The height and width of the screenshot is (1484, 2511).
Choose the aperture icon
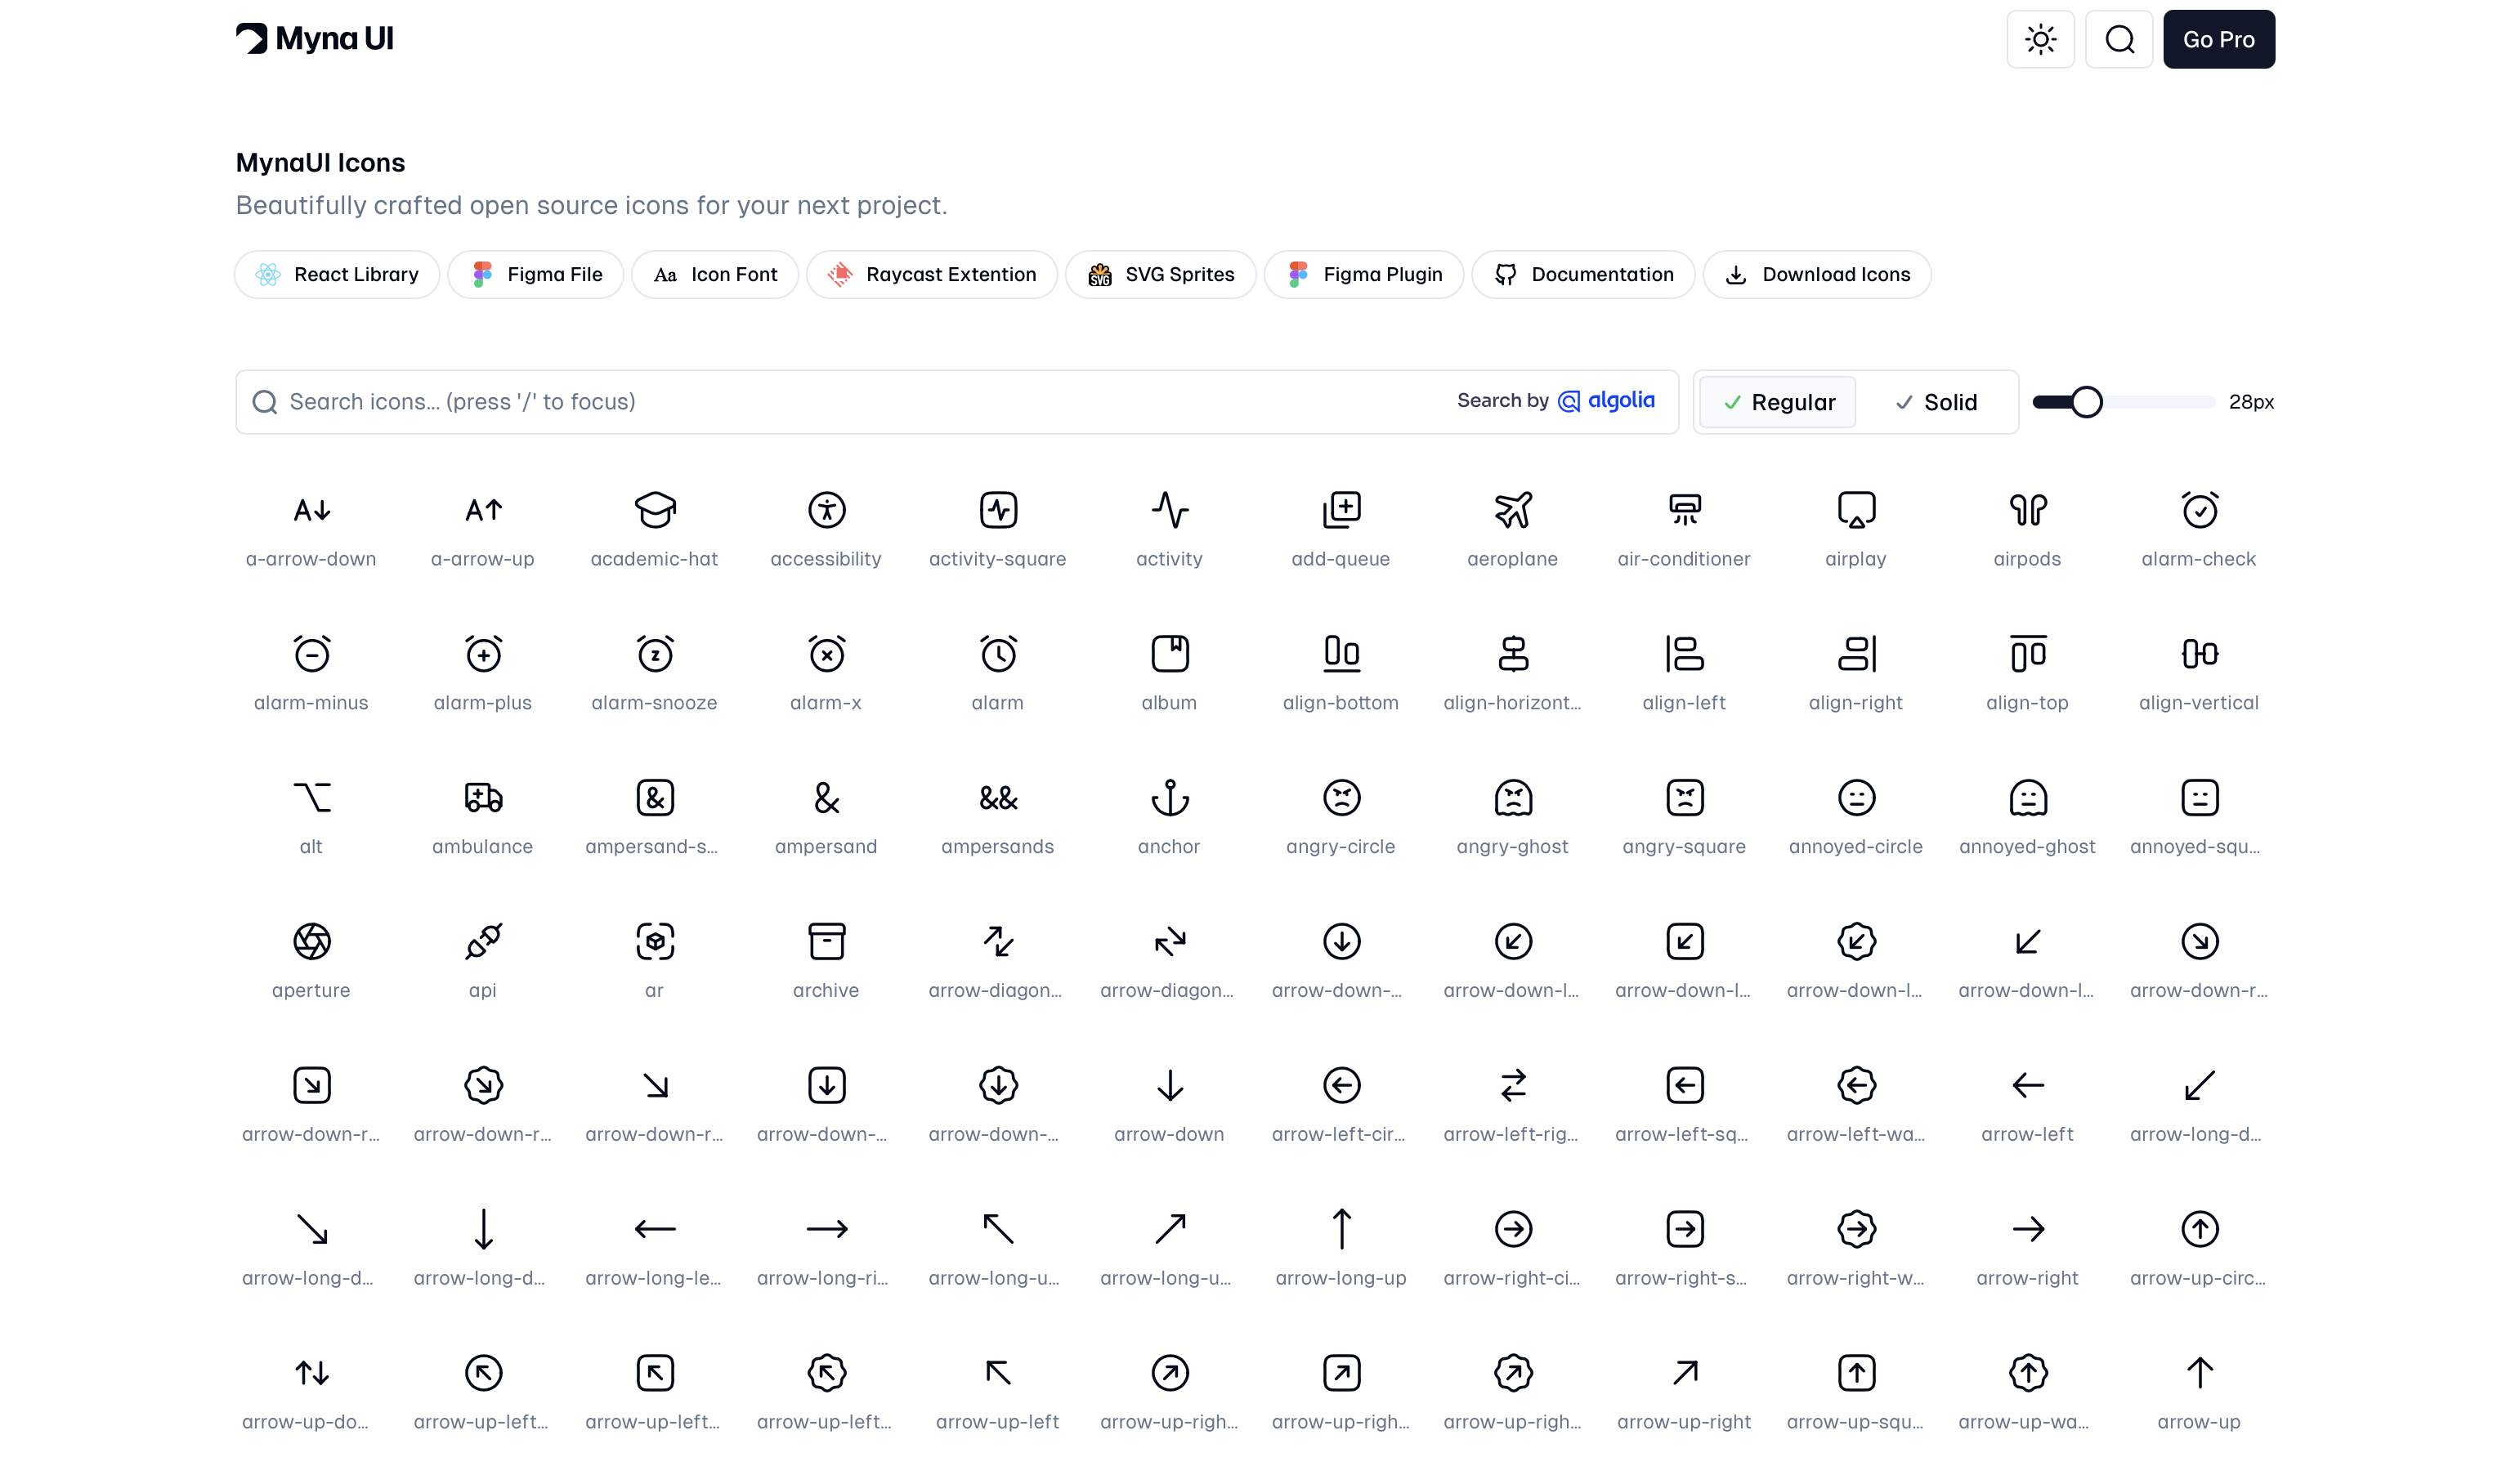click(x=311, y=942)
